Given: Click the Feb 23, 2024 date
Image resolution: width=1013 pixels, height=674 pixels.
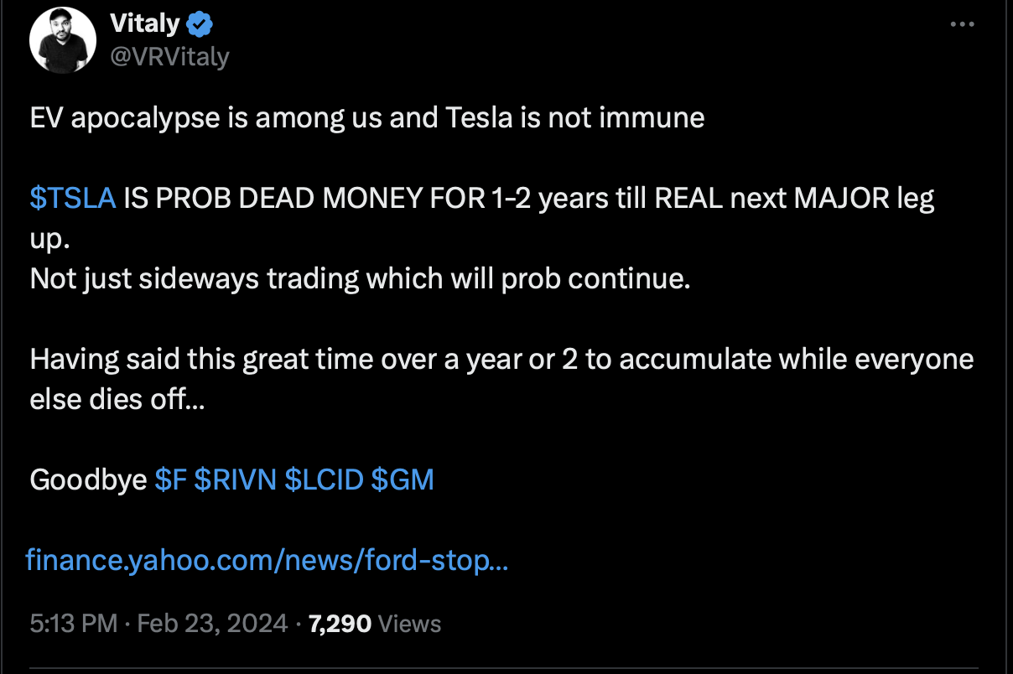Looking at the screenshot, I should pos(212,624).
